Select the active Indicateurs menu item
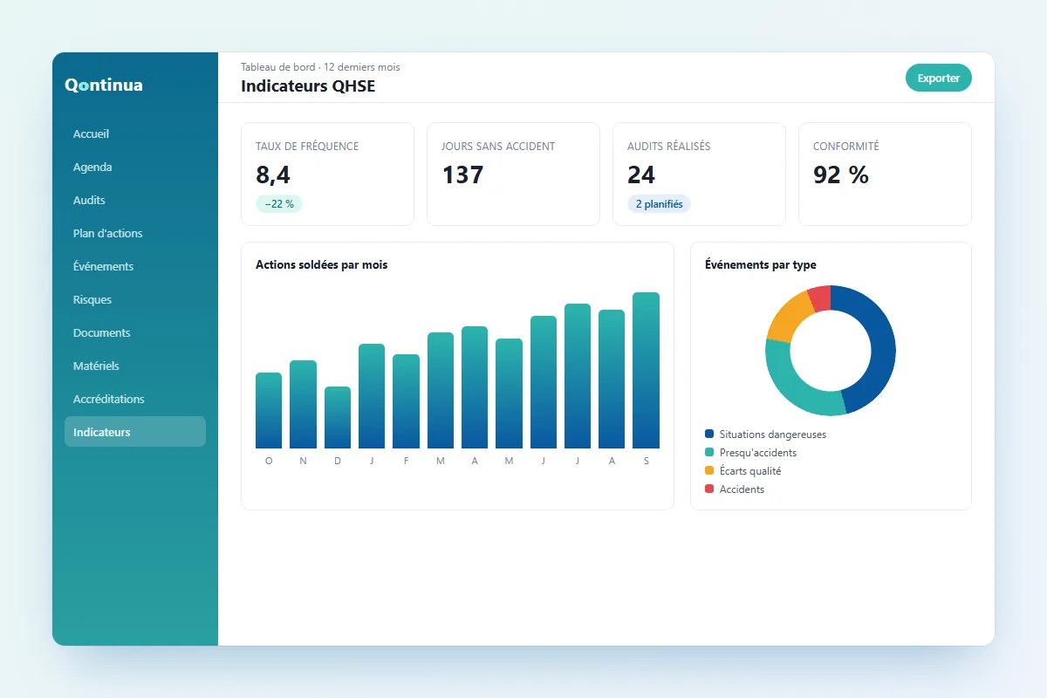This screenshot has width=1047, height=698. point(135,432)
